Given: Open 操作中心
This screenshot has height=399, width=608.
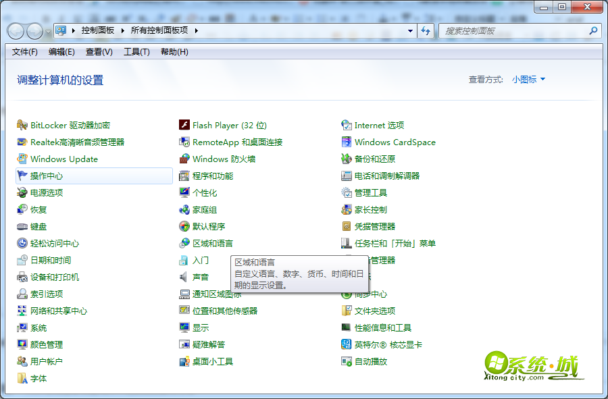Looking at the screenshot, I should (51, 176).
